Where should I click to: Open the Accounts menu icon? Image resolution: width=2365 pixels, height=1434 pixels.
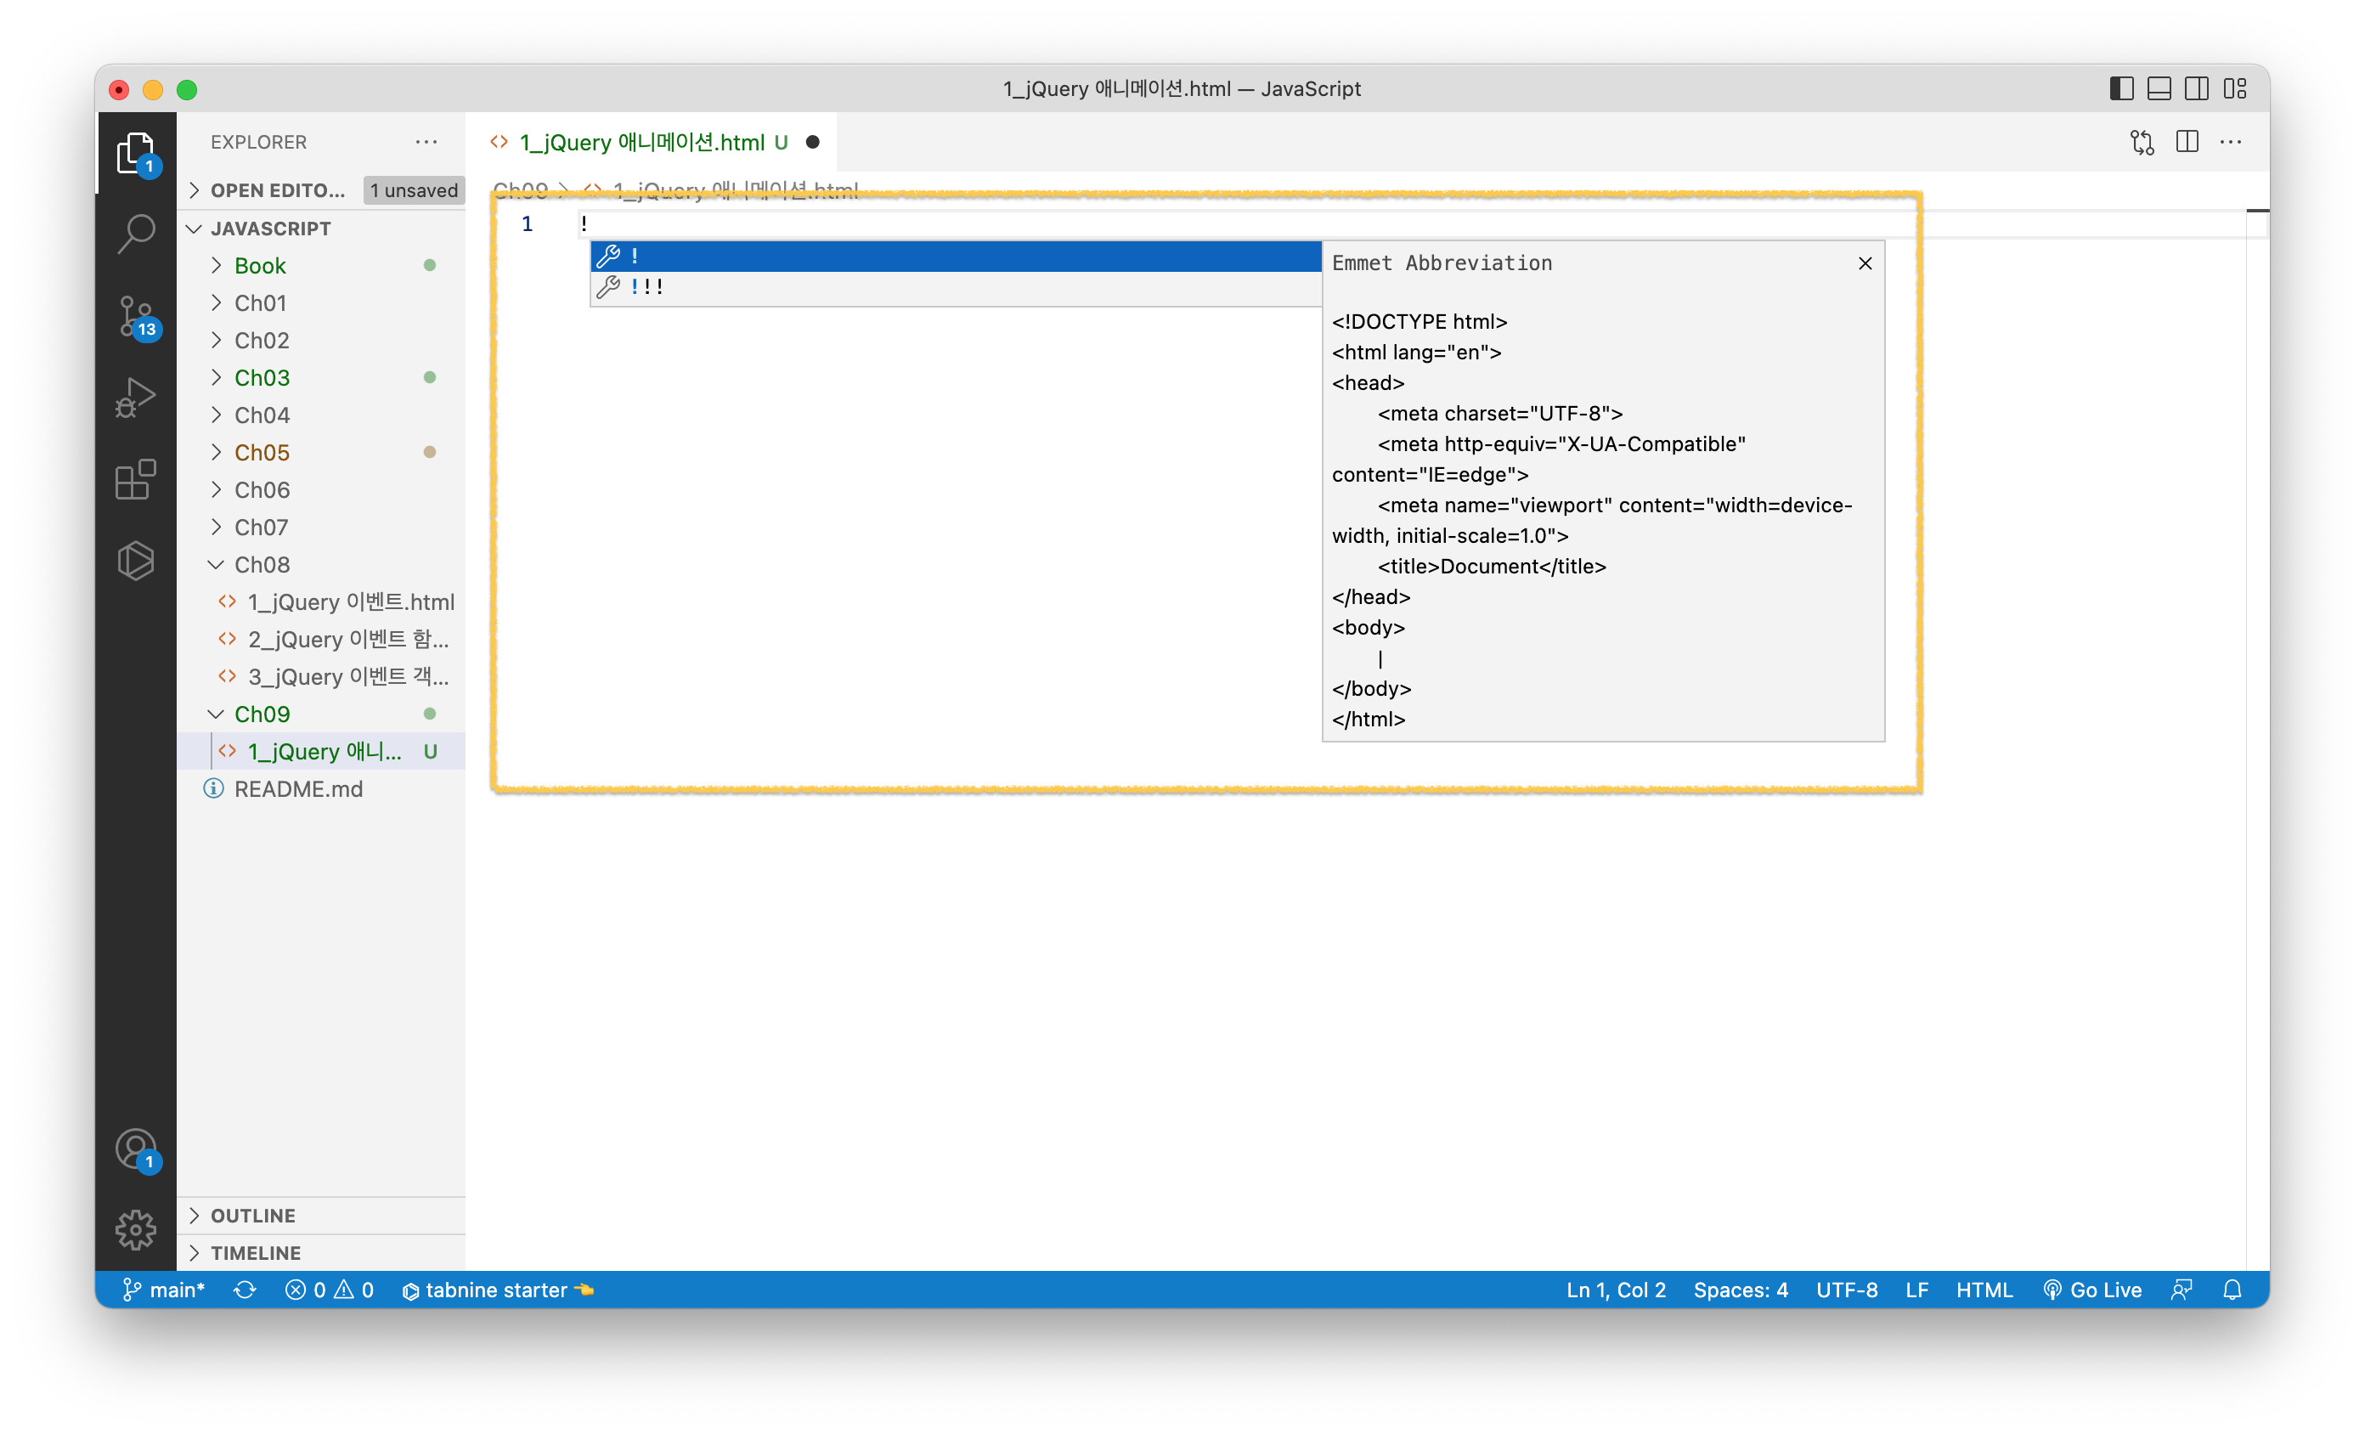(x=135, y=1149)
